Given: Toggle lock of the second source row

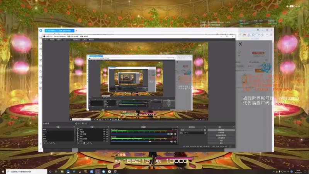Looking at the screenshot, I should click(107, 132).
